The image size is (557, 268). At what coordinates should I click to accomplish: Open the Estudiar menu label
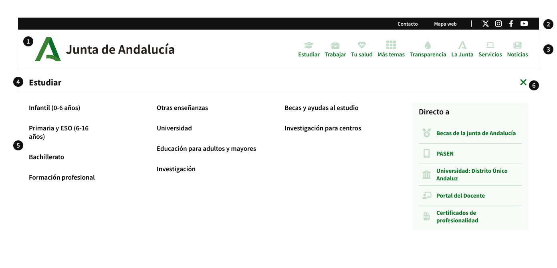pos(309,54)
